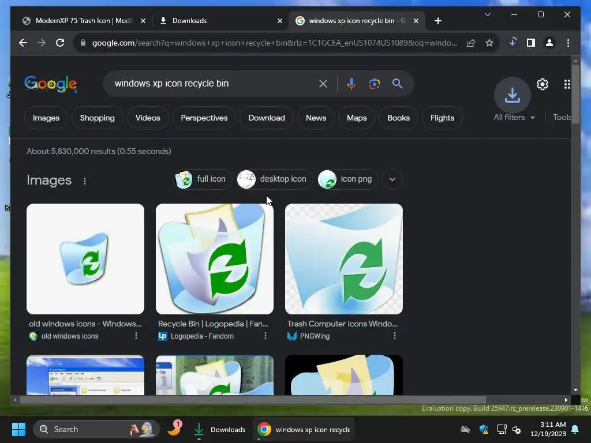Screen dimensions: 591x443
Task: Open the Downloads taskbar app
Action: pyautogui.click(x=219, y=429)
